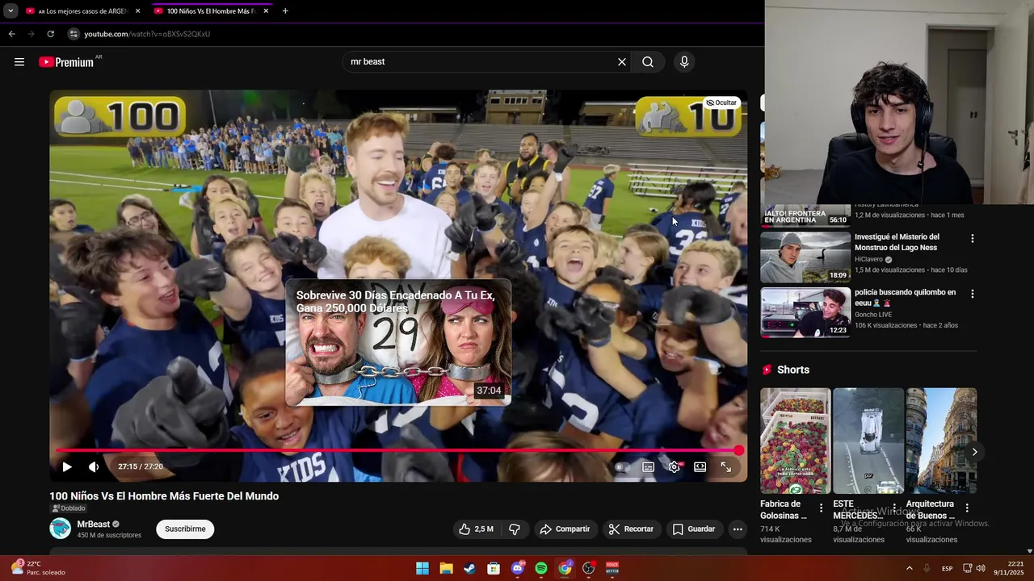Open the 'ESTE MERCEDES' short
Screen dimensions: 1034x581
tap(868, 441)
